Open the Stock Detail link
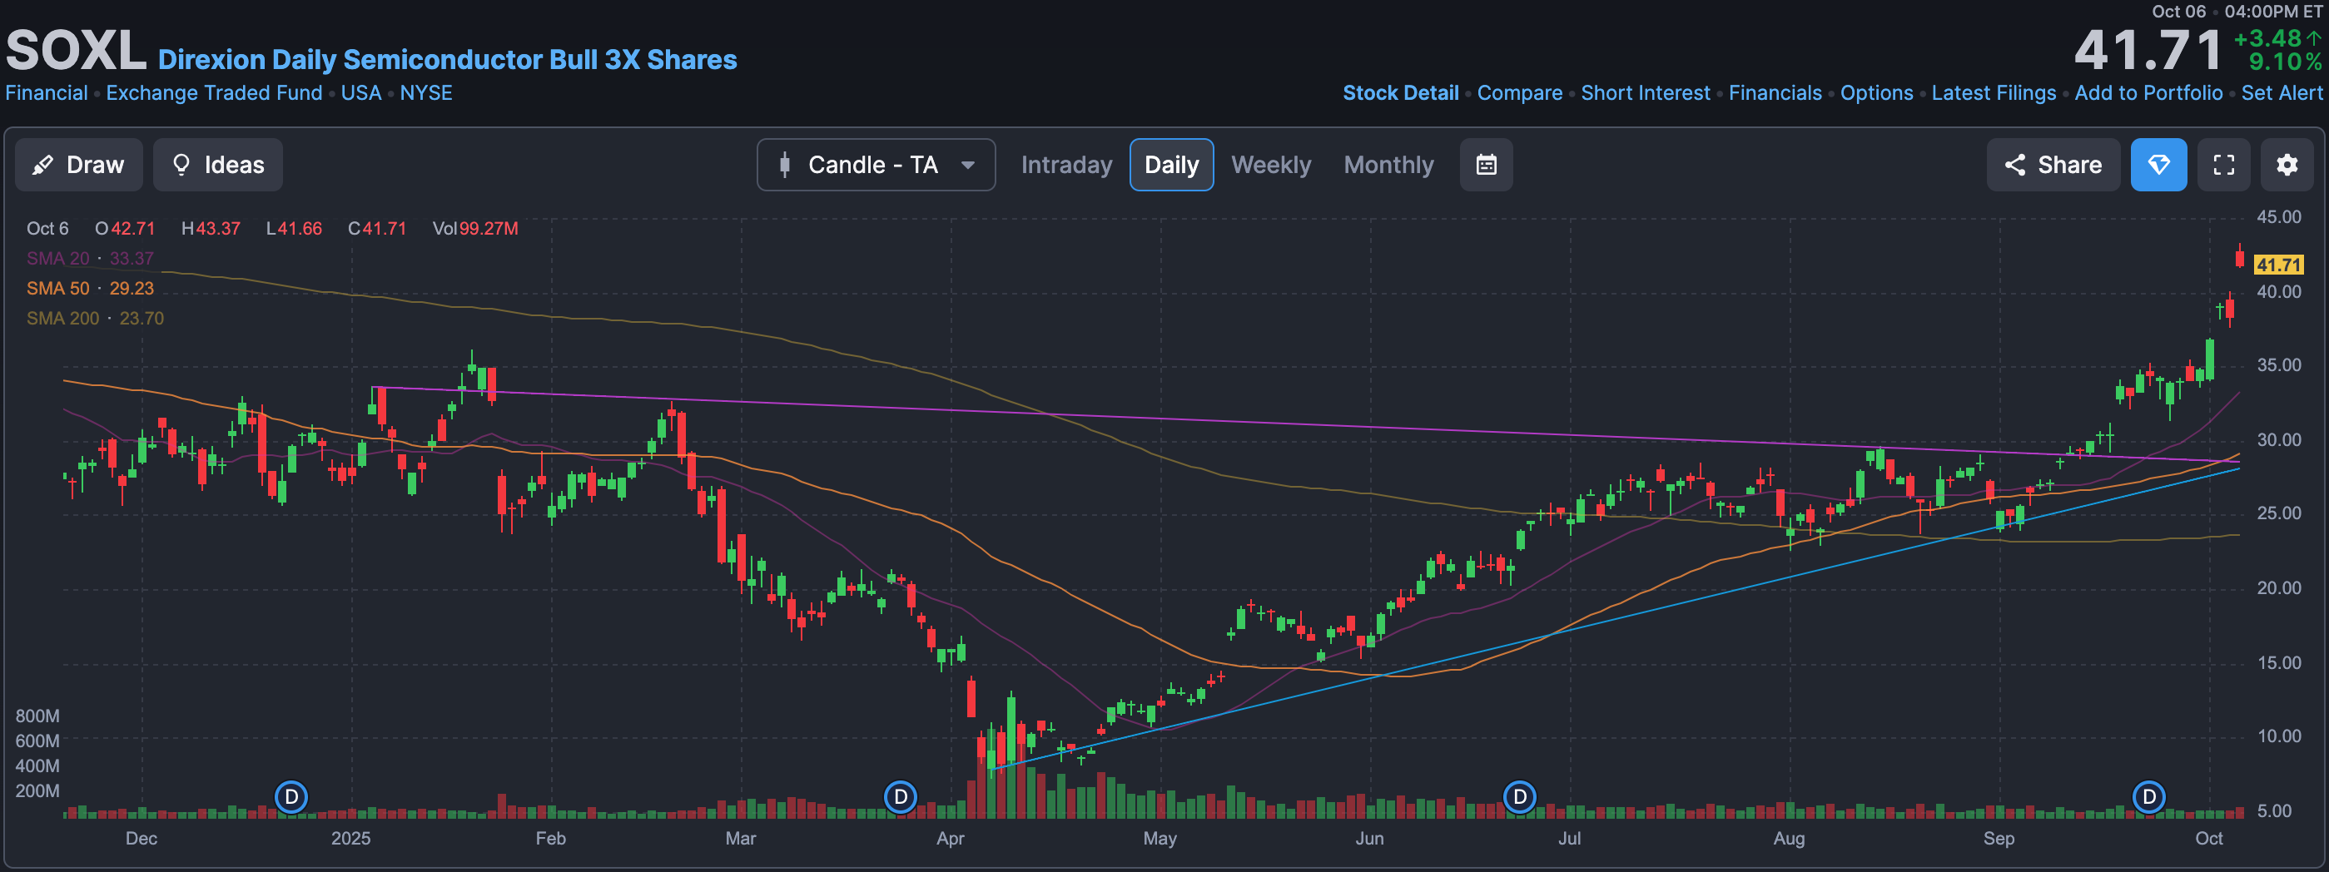 coord(1400,93)
